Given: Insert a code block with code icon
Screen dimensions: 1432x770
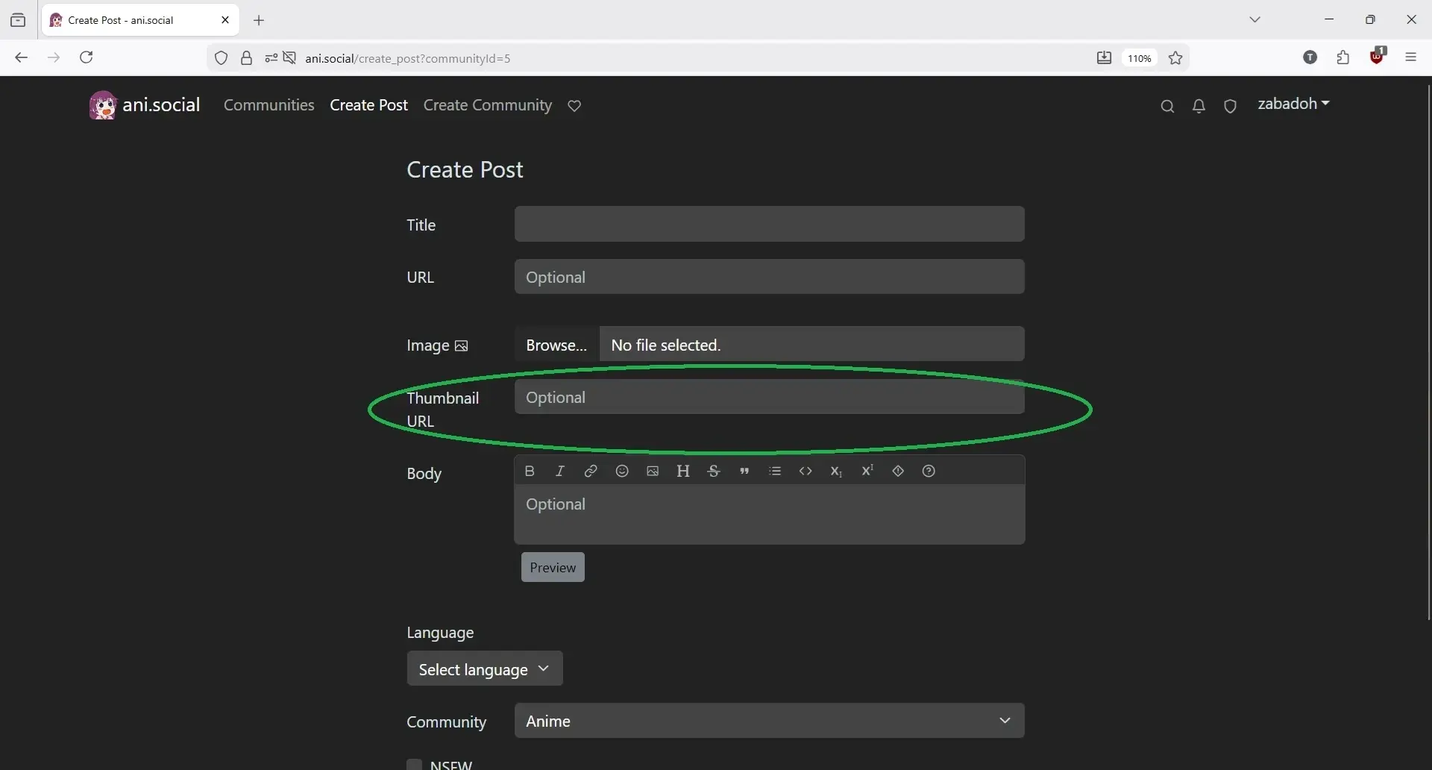Looking at the screenshot, I should point(805,471).
